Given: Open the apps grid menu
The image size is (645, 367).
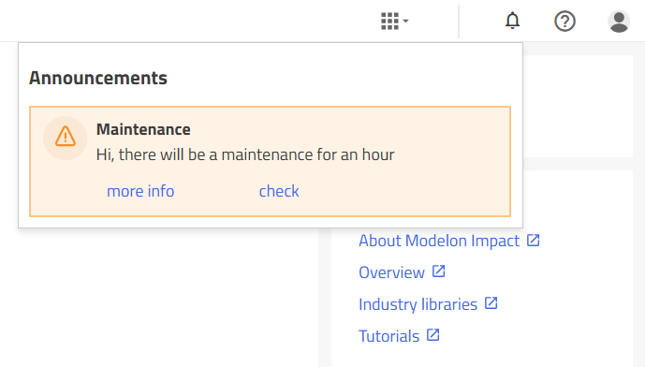Looking at the screenshot, I should pyautogui.click(x=390, y=21).
